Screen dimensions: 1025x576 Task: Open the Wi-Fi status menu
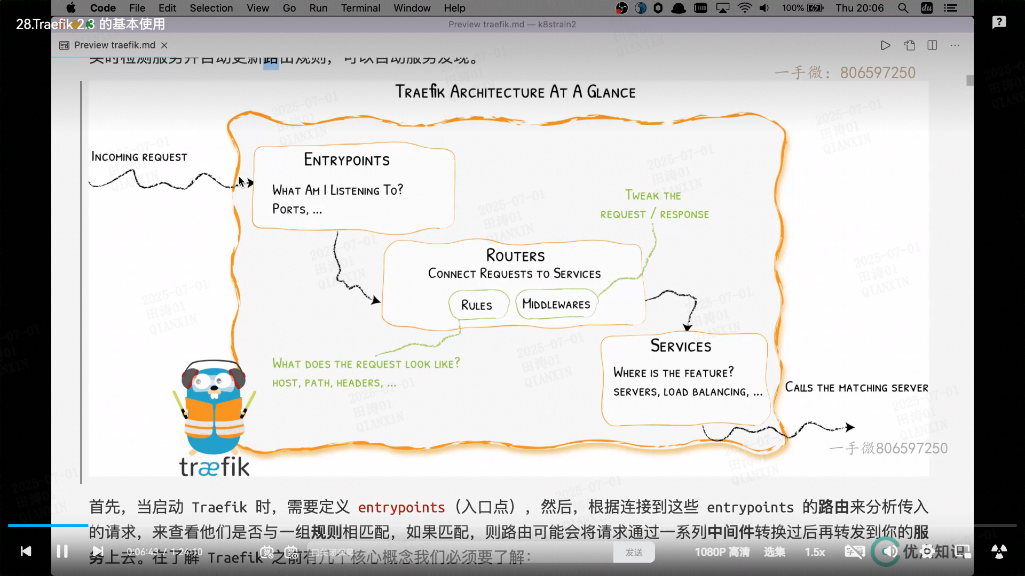coord(744,8)
